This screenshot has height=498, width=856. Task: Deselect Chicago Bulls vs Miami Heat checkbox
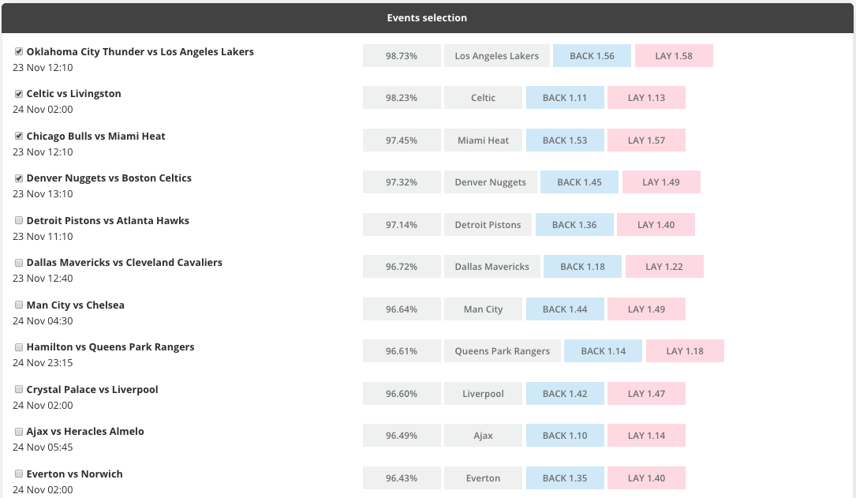[19, 137]
